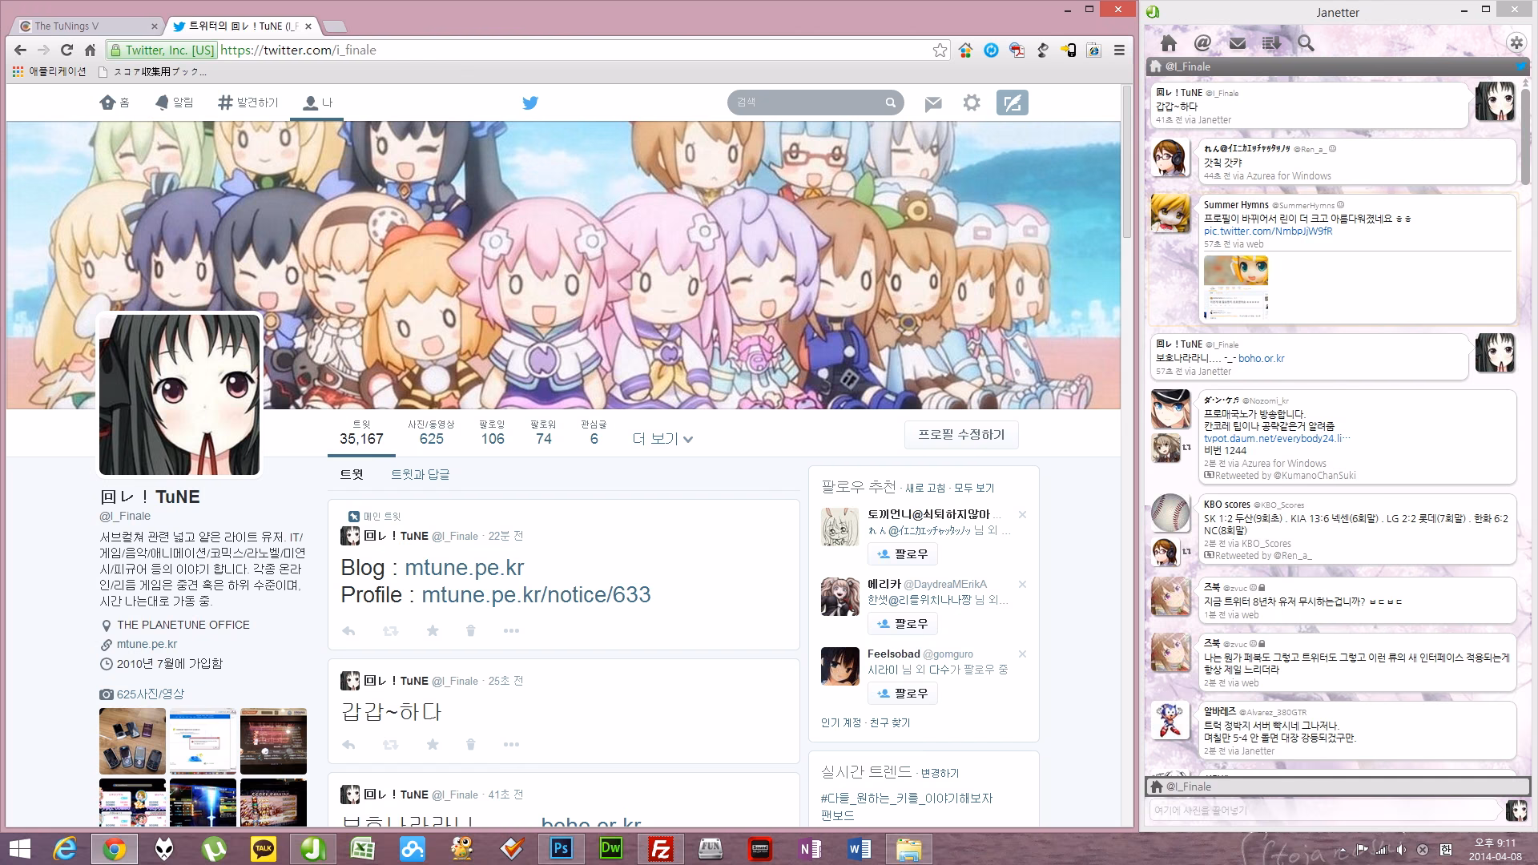Follow 에리카 @DaydreaMErikA
Screen dimensions: 1538x865
click(902, 623)
